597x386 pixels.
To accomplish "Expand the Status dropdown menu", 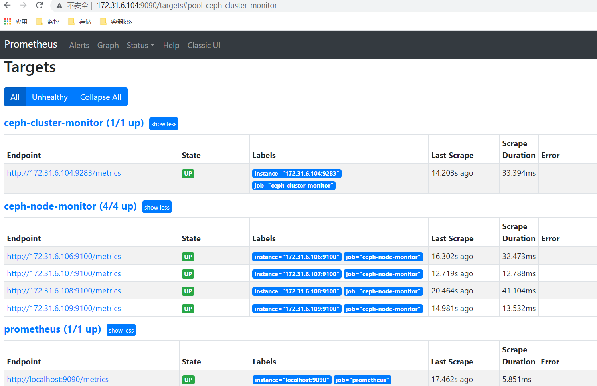I will pos(140,45).
